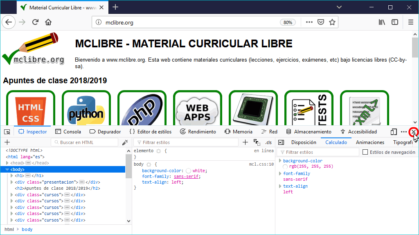The height and width of the screenshot is (235, 419).
Task: Switch to the Disposición side tab
Action: click(304, 142)
